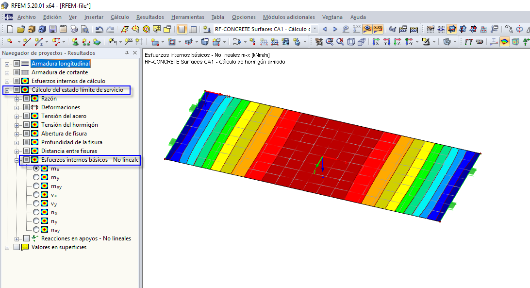Select the my radio button
The height and width of the screenshot is (288, 530).
[36, 177]
